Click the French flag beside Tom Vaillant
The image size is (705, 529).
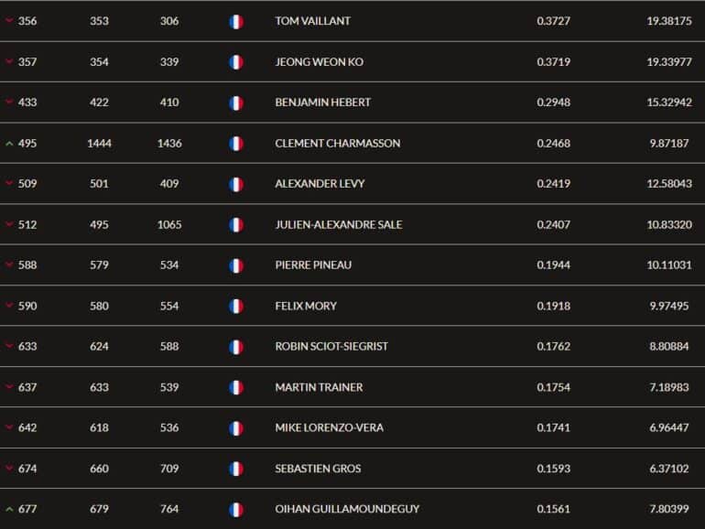coord(236,22)
